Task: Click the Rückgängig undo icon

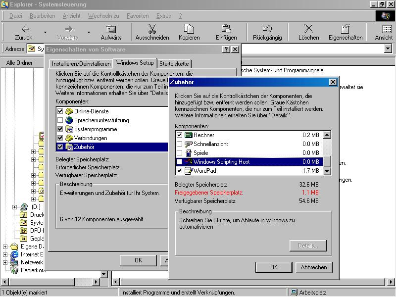Action: 267,29
